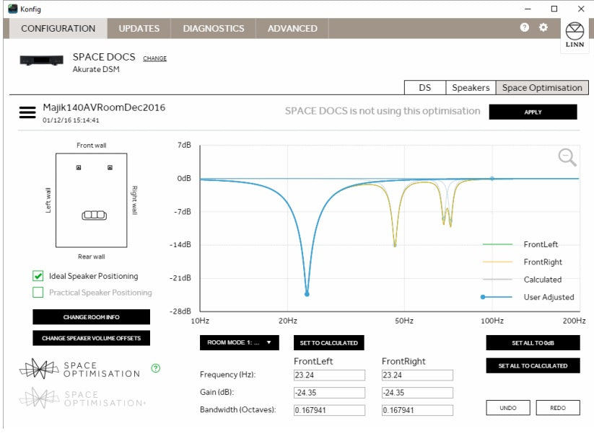Viewport: 594px width, 436px height.
Task: Click the magnifier zoom icon on the graph
Action: (x=567, y=158)
